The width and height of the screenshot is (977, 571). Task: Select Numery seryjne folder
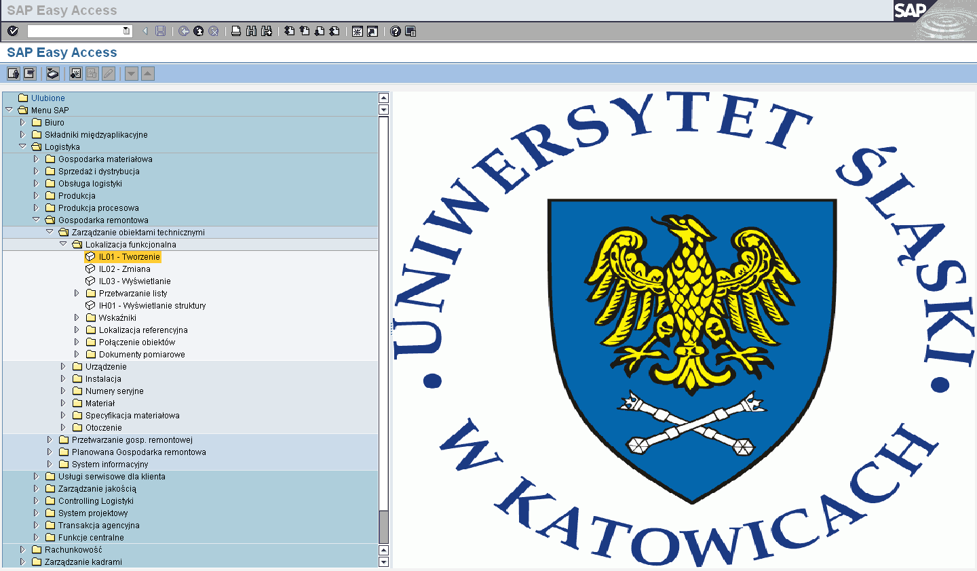114,391
